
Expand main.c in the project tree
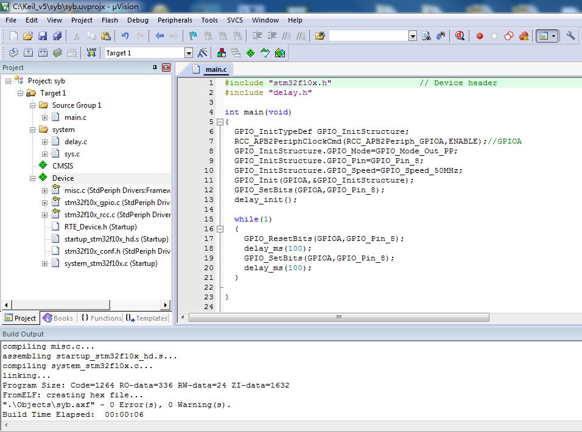click(44, 117)
